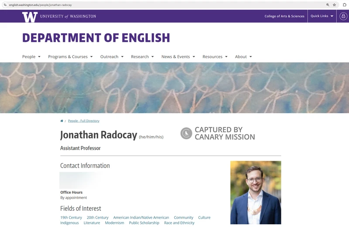Screen dimensions: 349x230
Task: Click the By appointment text
Action: [x=73, y=198]
